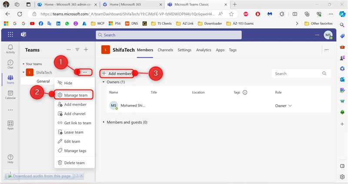This screenshot has width=348, height=184.
Task: Open Edge sidebar Outlook icon
Action: 342,79
